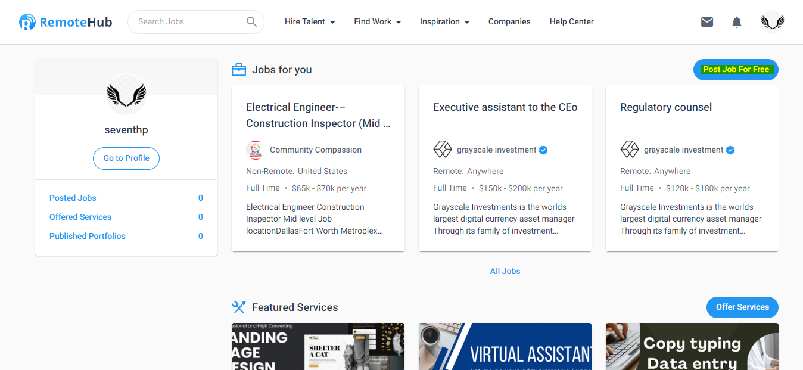Screen dimensions: 803x370
Task: Click the $120k - $180k per year salary
Action: click(x=708, y=188)
